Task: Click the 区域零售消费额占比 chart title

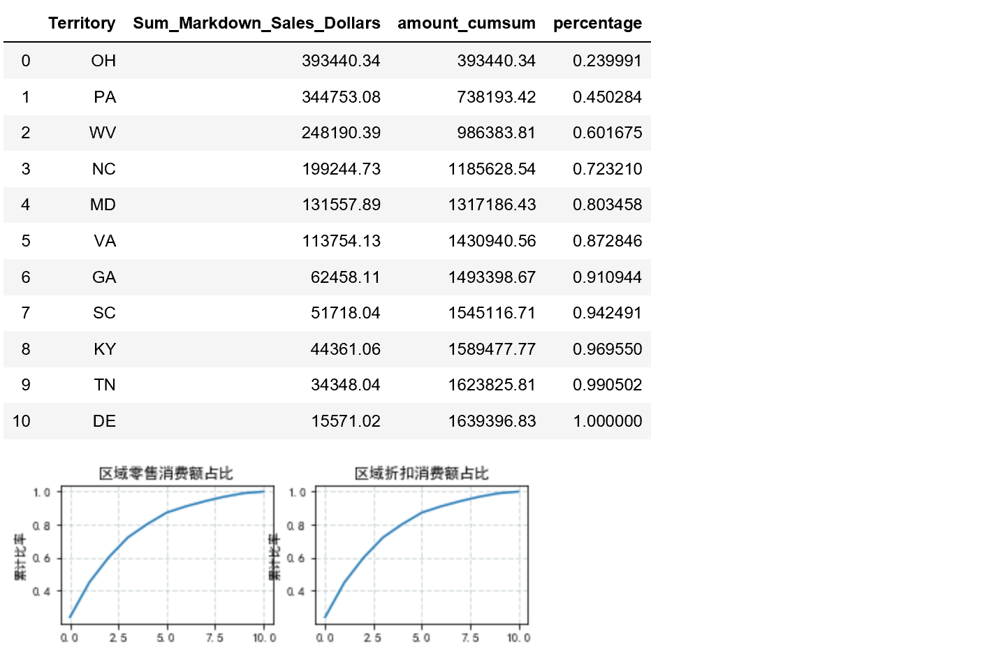Action: tap(166, 474)
